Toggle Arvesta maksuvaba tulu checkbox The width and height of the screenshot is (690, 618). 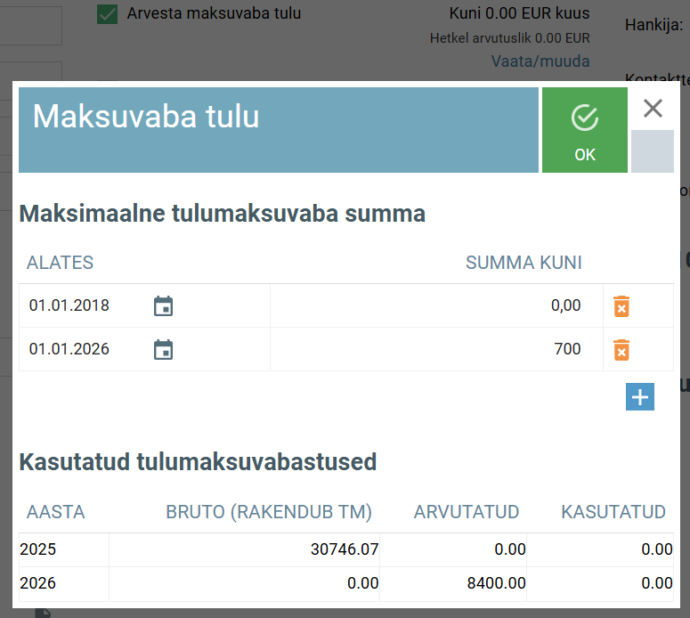tap(108, 13)
